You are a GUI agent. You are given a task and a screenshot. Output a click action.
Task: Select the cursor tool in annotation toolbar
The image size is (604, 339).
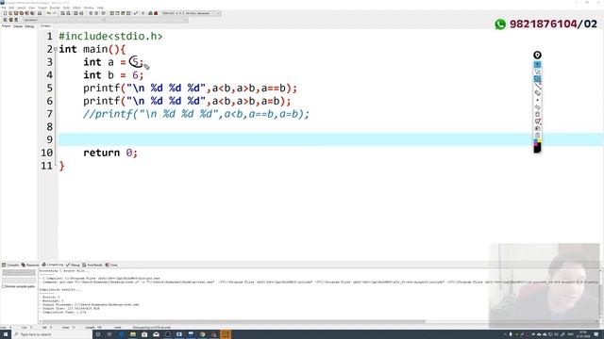[537, 72]
